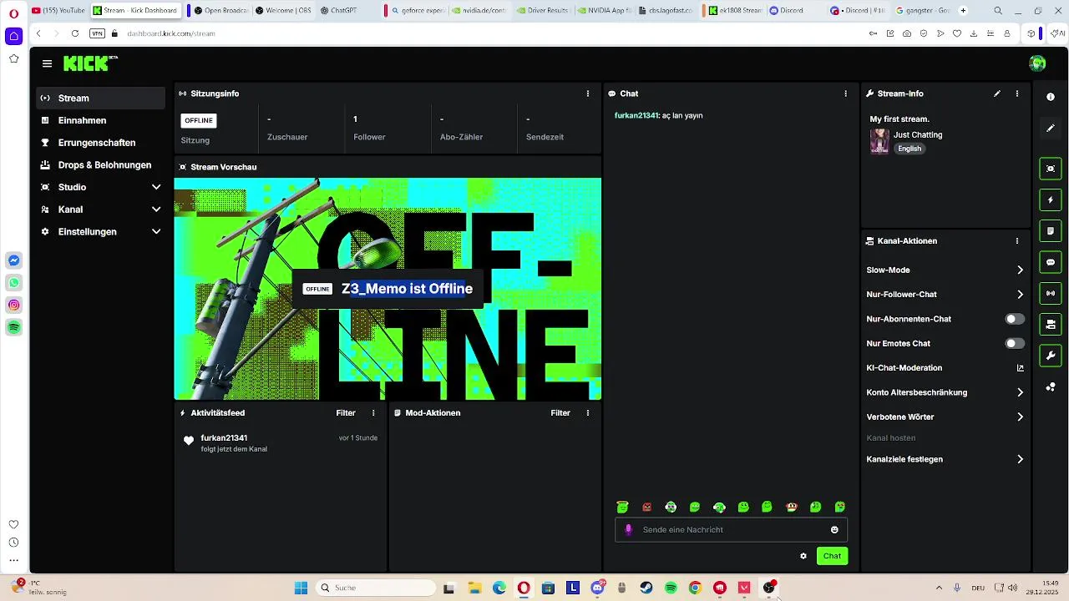
Task: Open Konto Altersbeschränkung chevron
Action: 1020,392
